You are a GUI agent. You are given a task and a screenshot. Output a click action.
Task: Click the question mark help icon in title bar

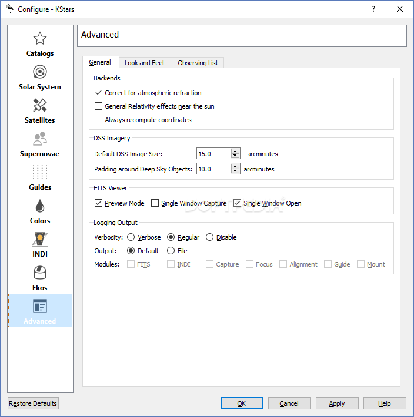point(373,9)
